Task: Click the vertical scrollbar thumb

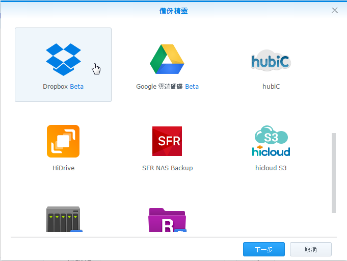Action: (334, 173)
